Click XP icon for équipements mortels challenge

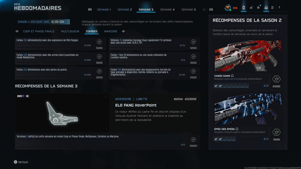click(x=193, y=71)
